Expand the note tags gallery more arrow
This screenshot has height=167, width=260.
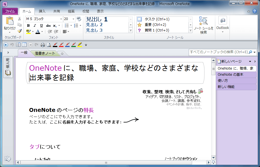tap(190, 30)
